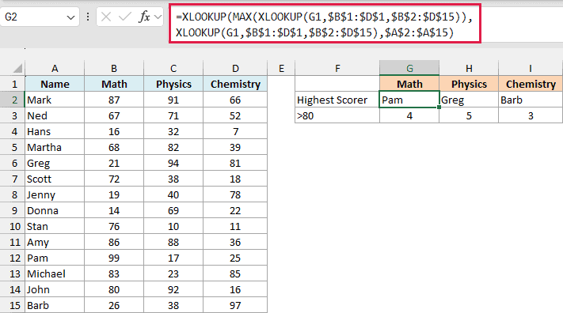Viewport: 563px width, 313px height.
Task: Click Stan's Physics score 10
Action: tap(173, 226)
